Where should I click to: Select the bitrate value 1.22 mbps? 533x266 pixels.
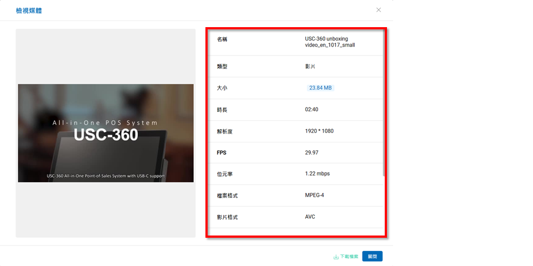318,173
